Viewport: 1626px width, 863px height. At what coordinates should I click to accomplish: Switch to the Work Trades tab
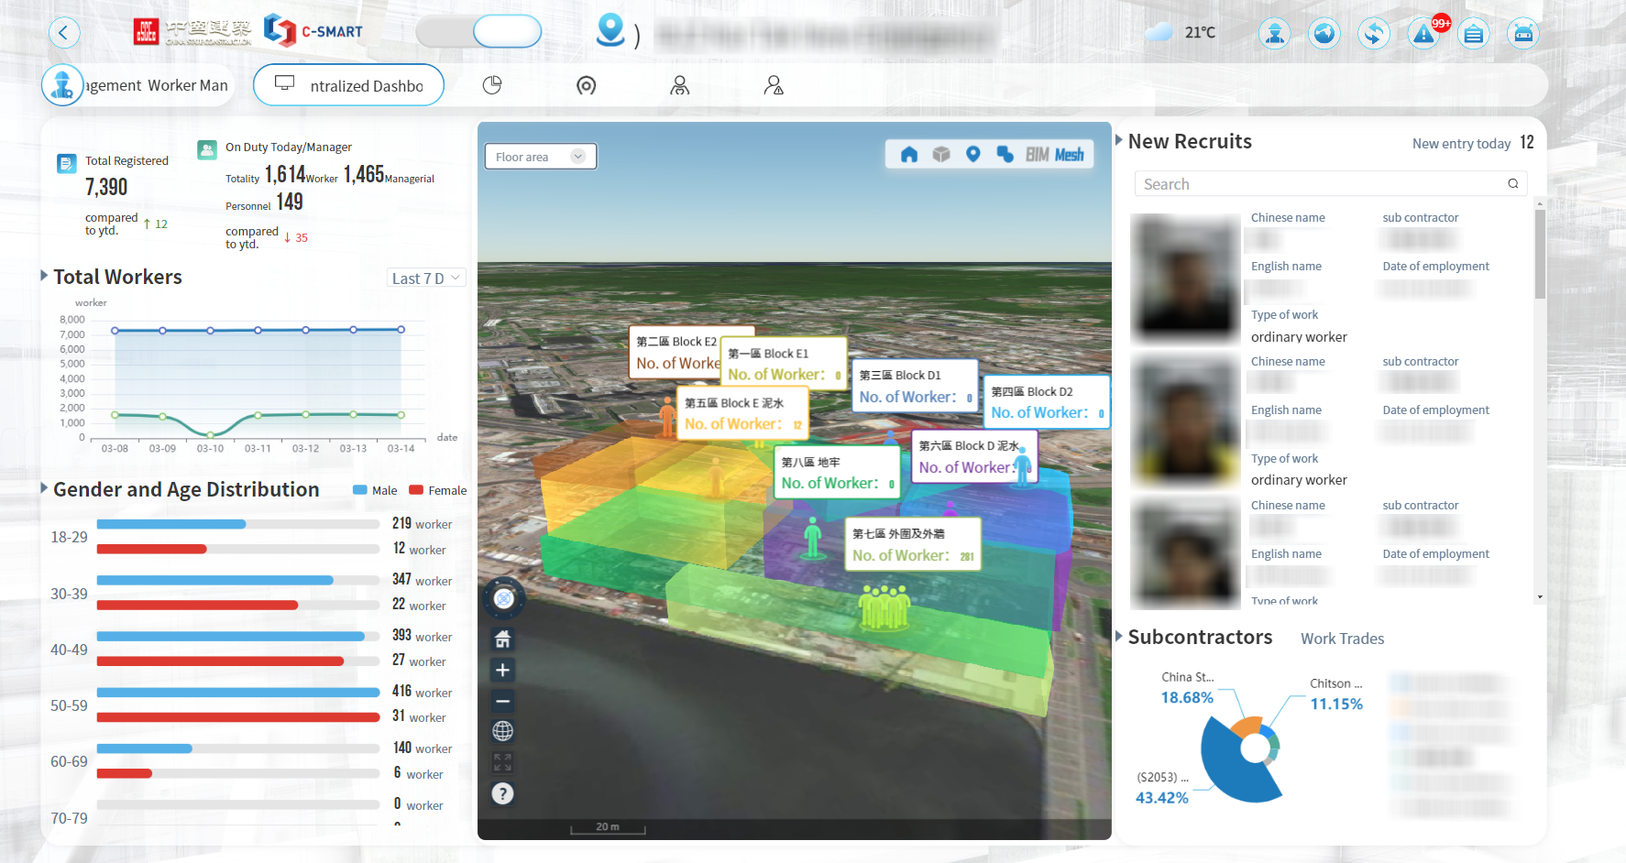[1342, 639]
